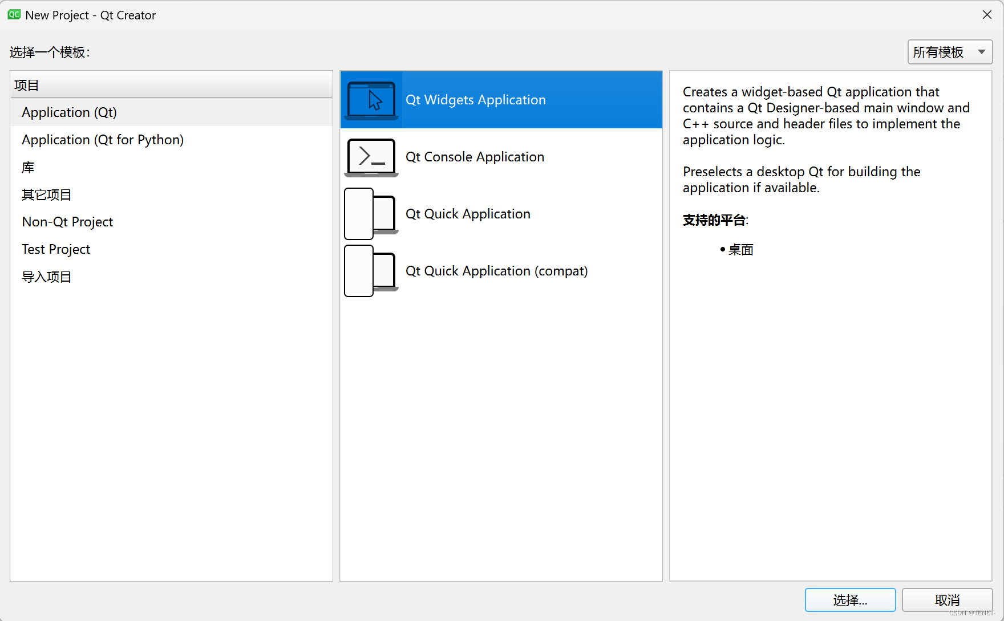1004x621 pixels.
Task: Click the 桌面 platform entry
Action: point(741,250)
